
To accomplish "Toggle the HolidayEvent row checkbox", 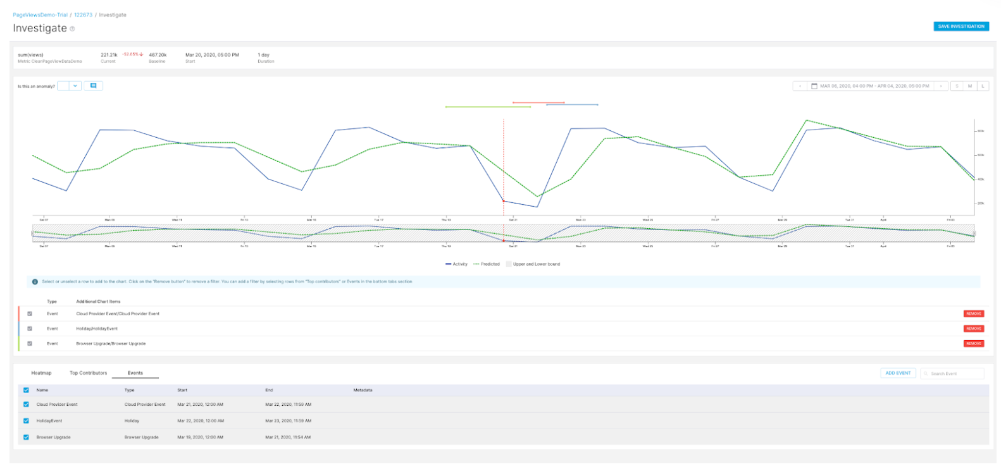I will click(x=26, y=421).
